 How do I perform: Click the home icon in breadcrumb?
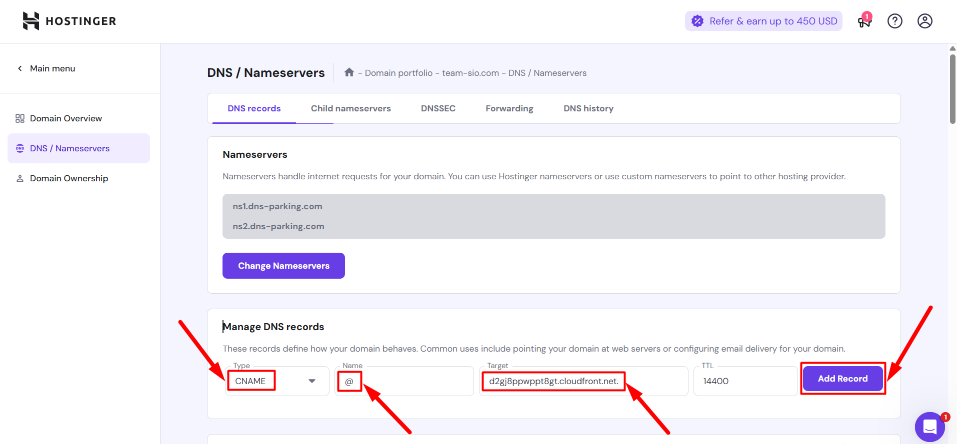pyautogui.click(x=349, y=72)
